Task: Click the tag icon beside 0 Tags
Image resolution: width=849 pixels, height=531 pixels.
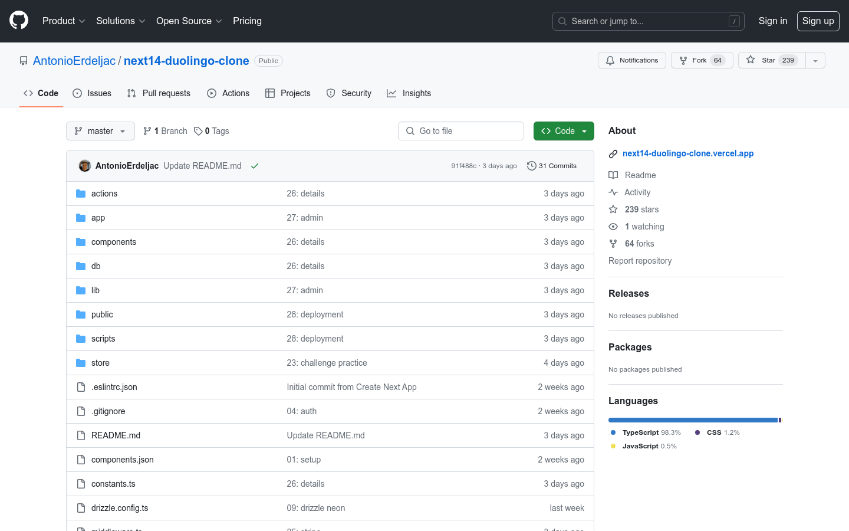Action: [x=198, y=131]
